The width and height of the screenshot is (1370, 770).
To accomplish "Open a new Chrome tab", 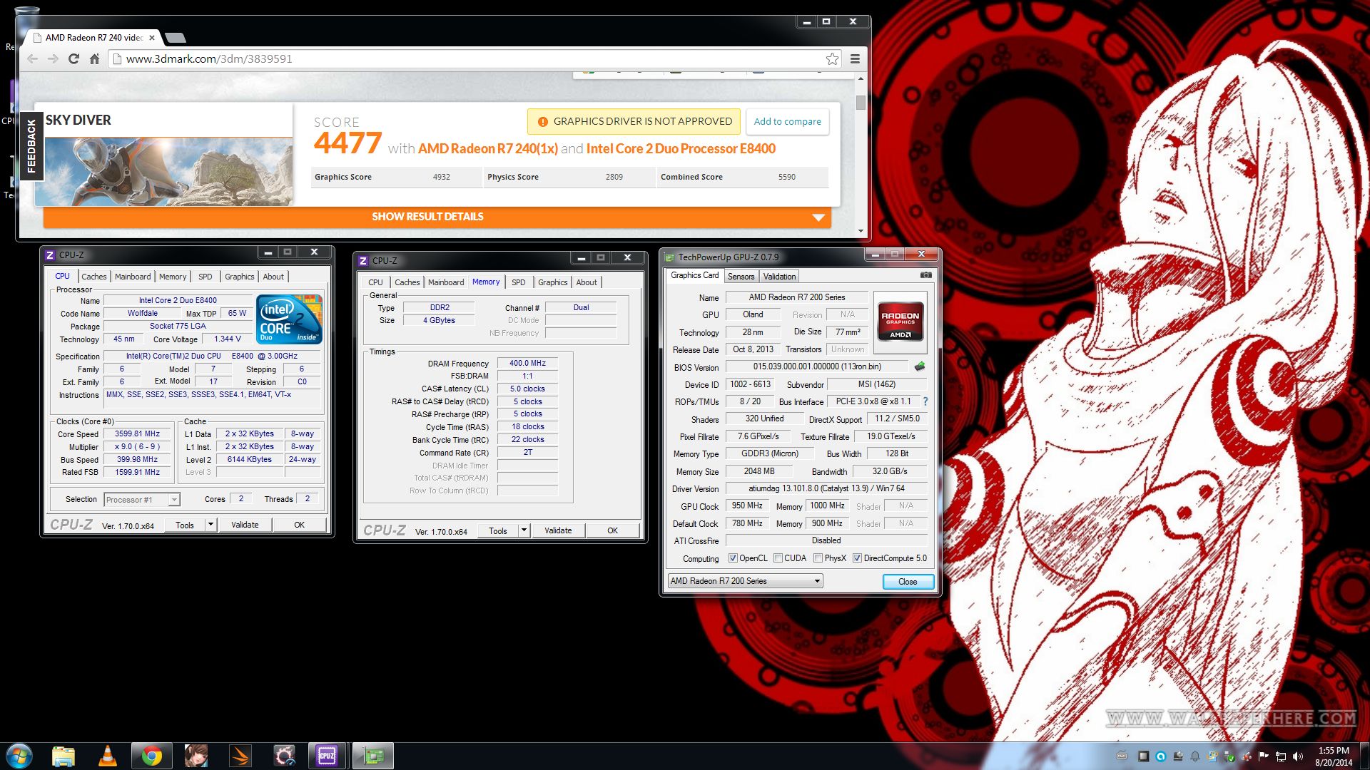I will [175, 38].
